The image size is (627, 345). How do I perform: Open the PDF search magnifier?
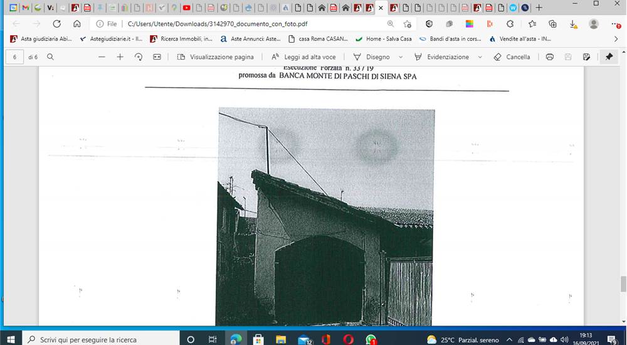50,57
